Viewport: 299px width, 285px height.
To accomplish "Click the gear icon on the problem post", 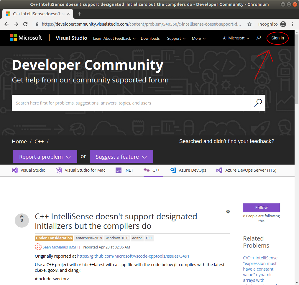I will point(228,212).
